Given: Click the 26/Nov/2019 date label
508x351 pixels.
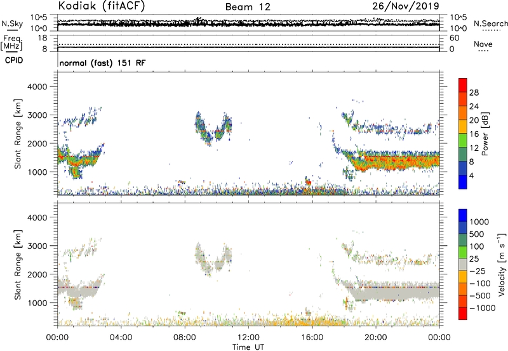Looking at the screenshot, I should (x=406, y=6).
